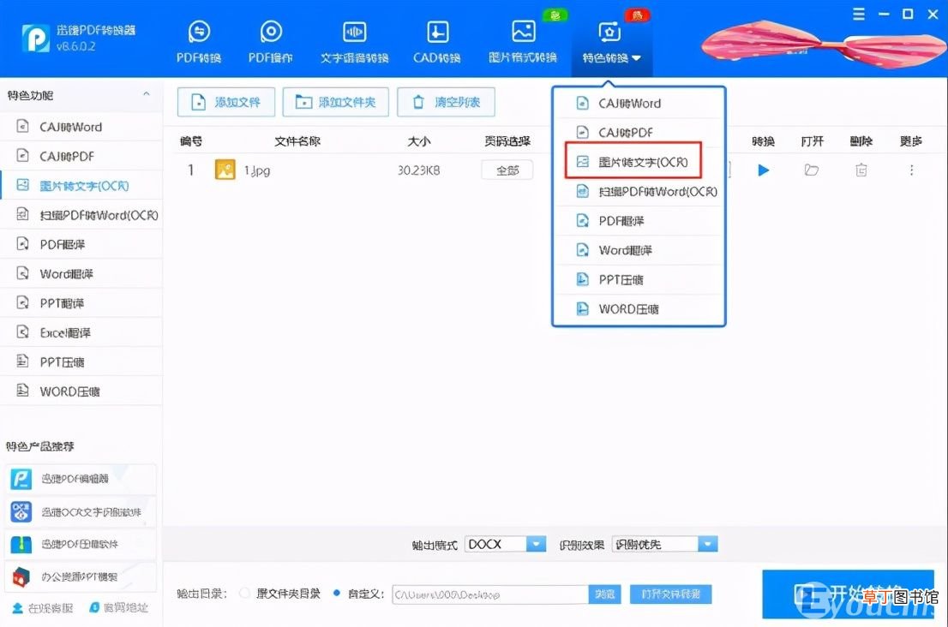Viewport: 948px width, 627px height.
Task: Select PPT翻译 in the left sidebar
Action: 81,303
